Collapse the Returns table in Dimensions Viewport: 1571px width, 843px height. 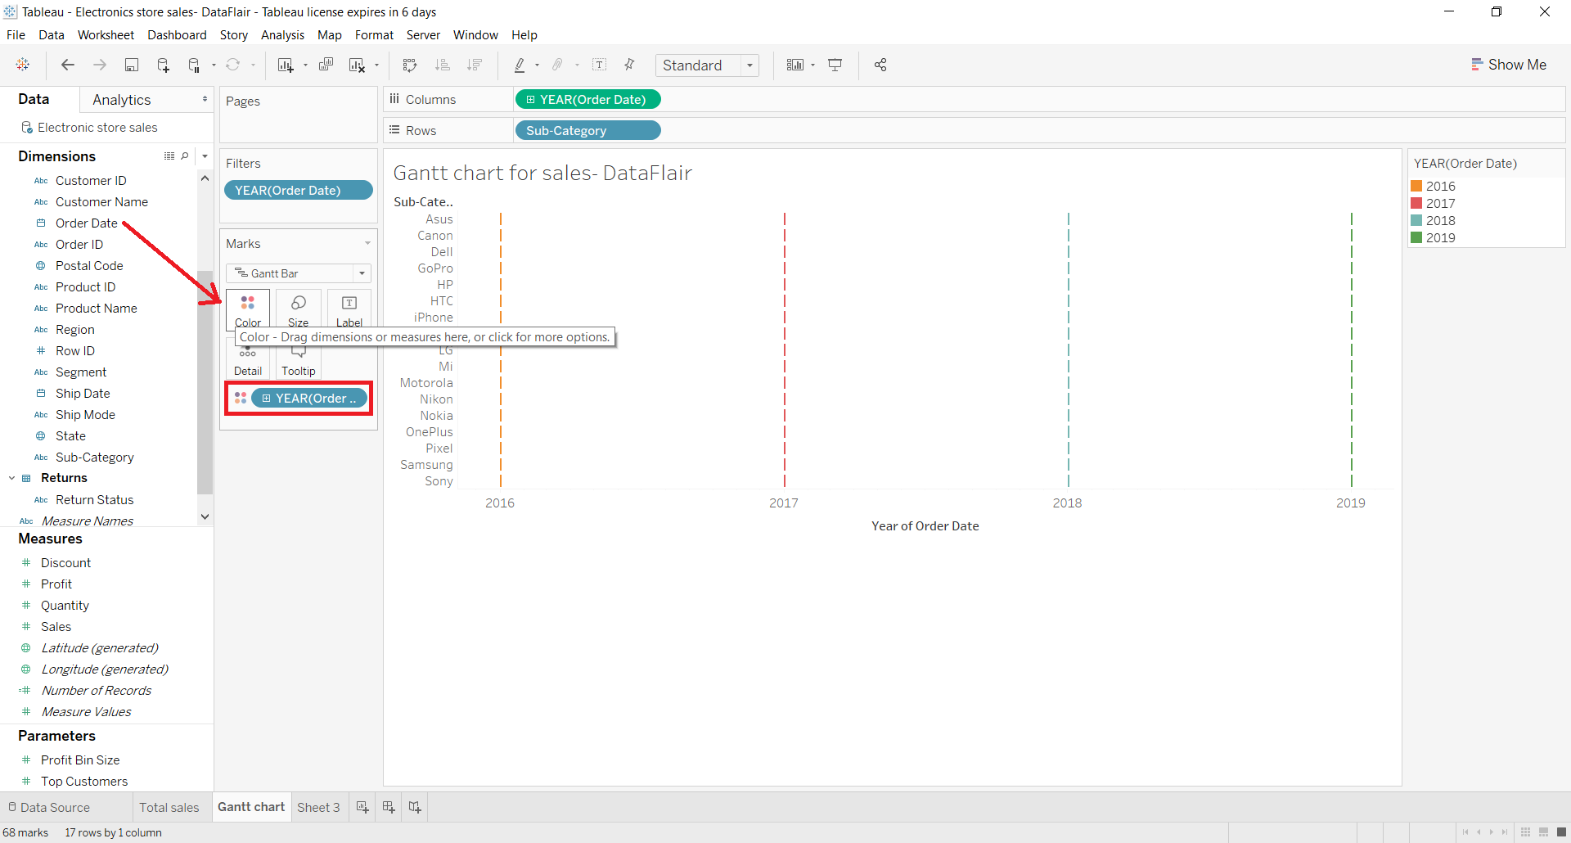[x=11, y=478]
